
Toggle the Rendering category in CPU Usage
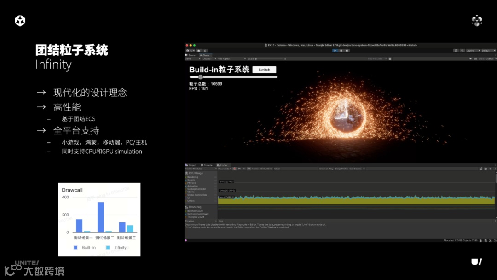(x=192, y=177)
